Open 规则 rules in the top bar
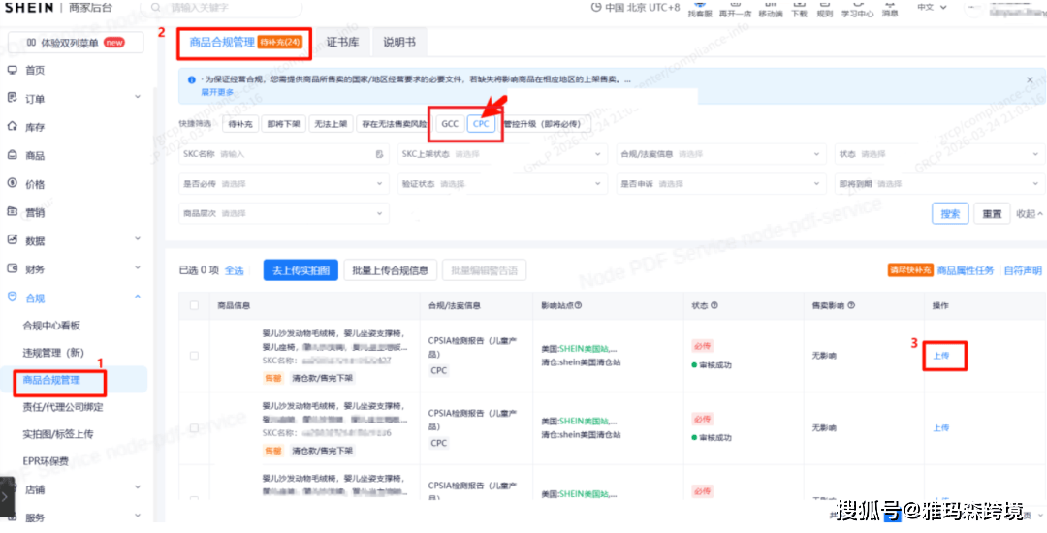1047x533 pixels. coord(825,9)
